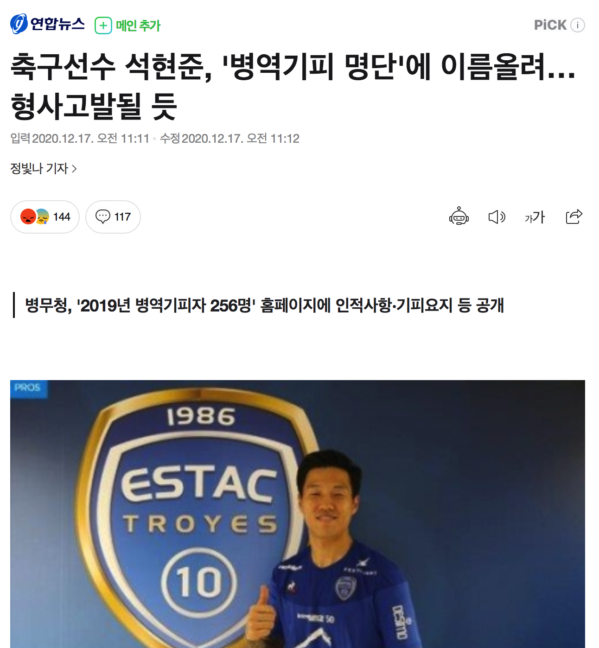This screenshot has width=599, height=648.
Task: Click the AI summary robot icon
Action: point(459,216)
